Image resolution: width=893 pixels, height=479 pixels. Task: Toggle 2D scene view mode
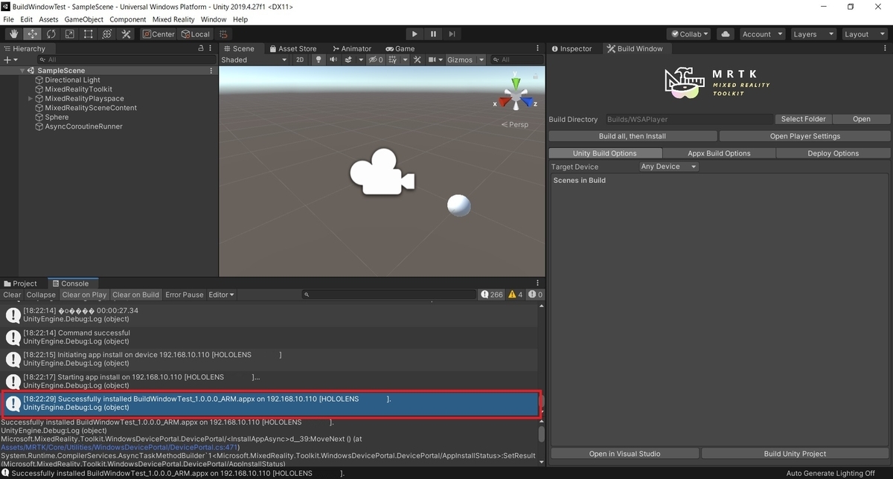click(300, 60)
